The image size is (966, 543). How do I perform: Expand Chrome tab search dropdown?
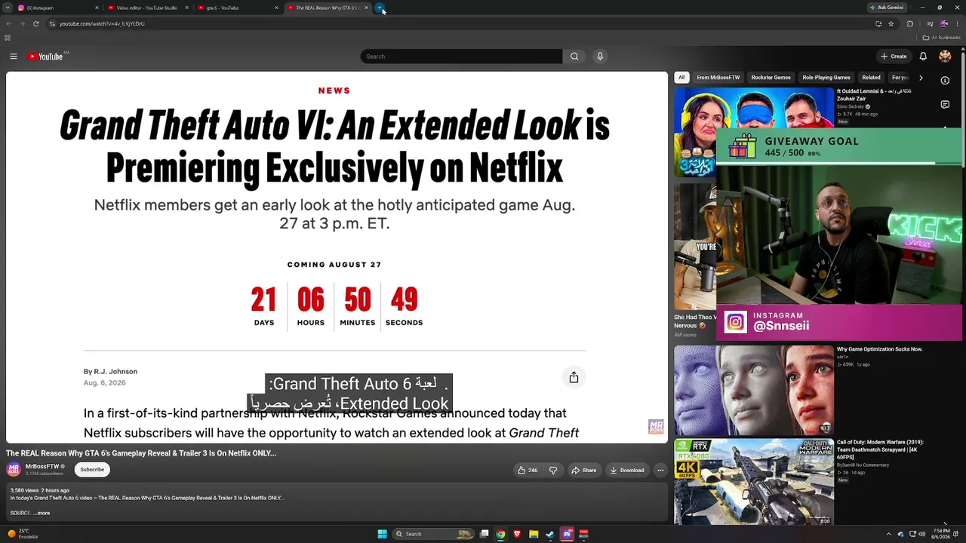[8, 8]
